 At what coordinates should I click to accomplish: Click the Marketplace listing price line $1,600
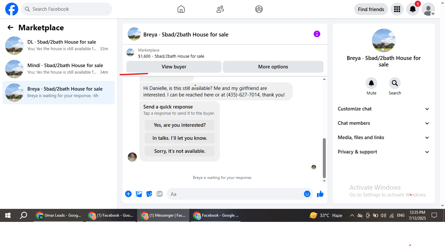pos(171,56)
